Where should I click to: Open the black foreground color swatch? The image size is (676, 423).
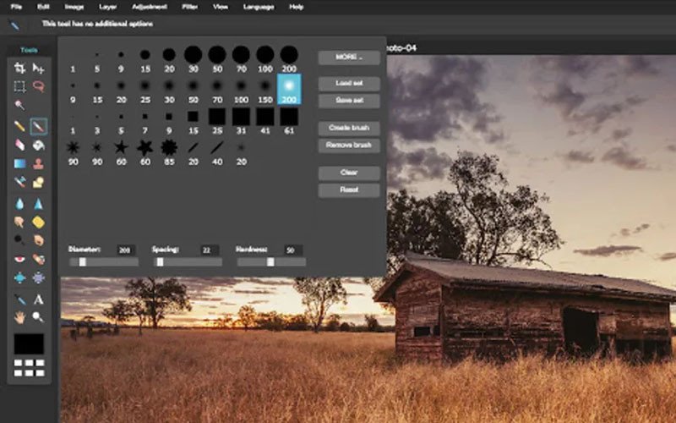click(x=29, y=343)
